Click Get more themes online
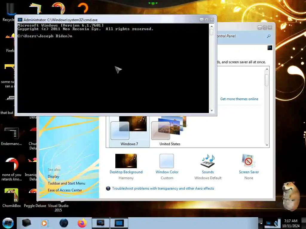 (239, 99)
